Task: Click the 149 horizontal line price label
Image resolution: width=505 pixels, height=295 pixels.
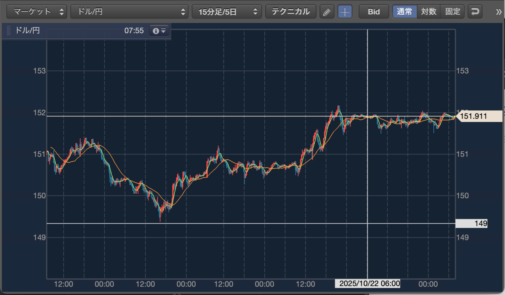Action: pos(472,224)
